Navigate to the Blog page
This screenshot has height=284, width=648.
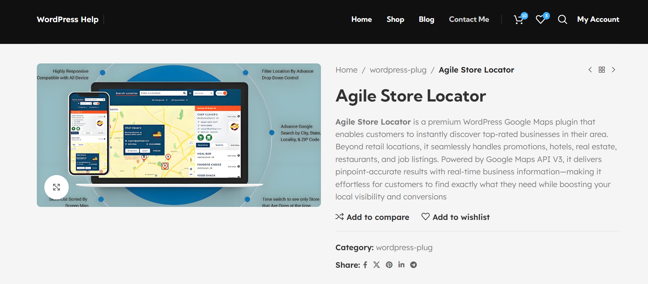pyautogui.click(x=426, y=20)
